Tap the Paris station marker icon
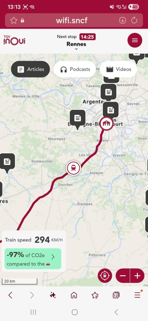 pos(106,124)
